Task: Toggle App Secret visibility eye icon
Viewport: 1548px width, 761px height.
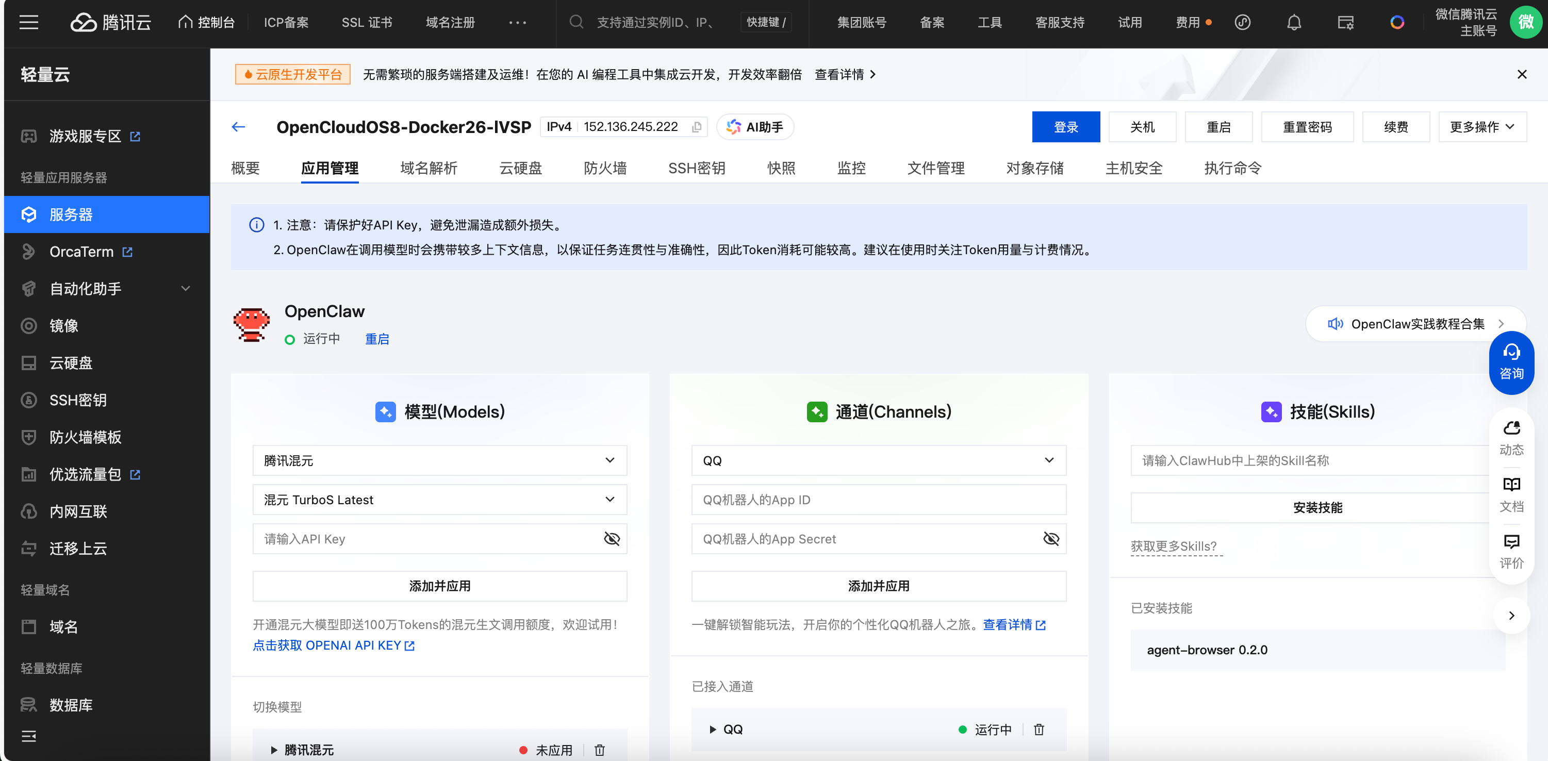Action: 1050,539
